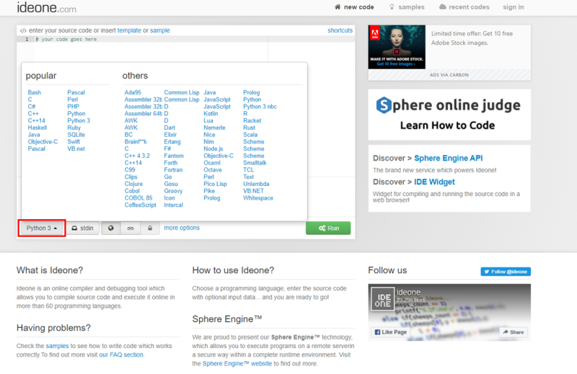Image resolution: width=577 pixels, height=374 pixels.
Task: Open the IDE ONE Facebook page thumbnail
Action: [383, 299]
